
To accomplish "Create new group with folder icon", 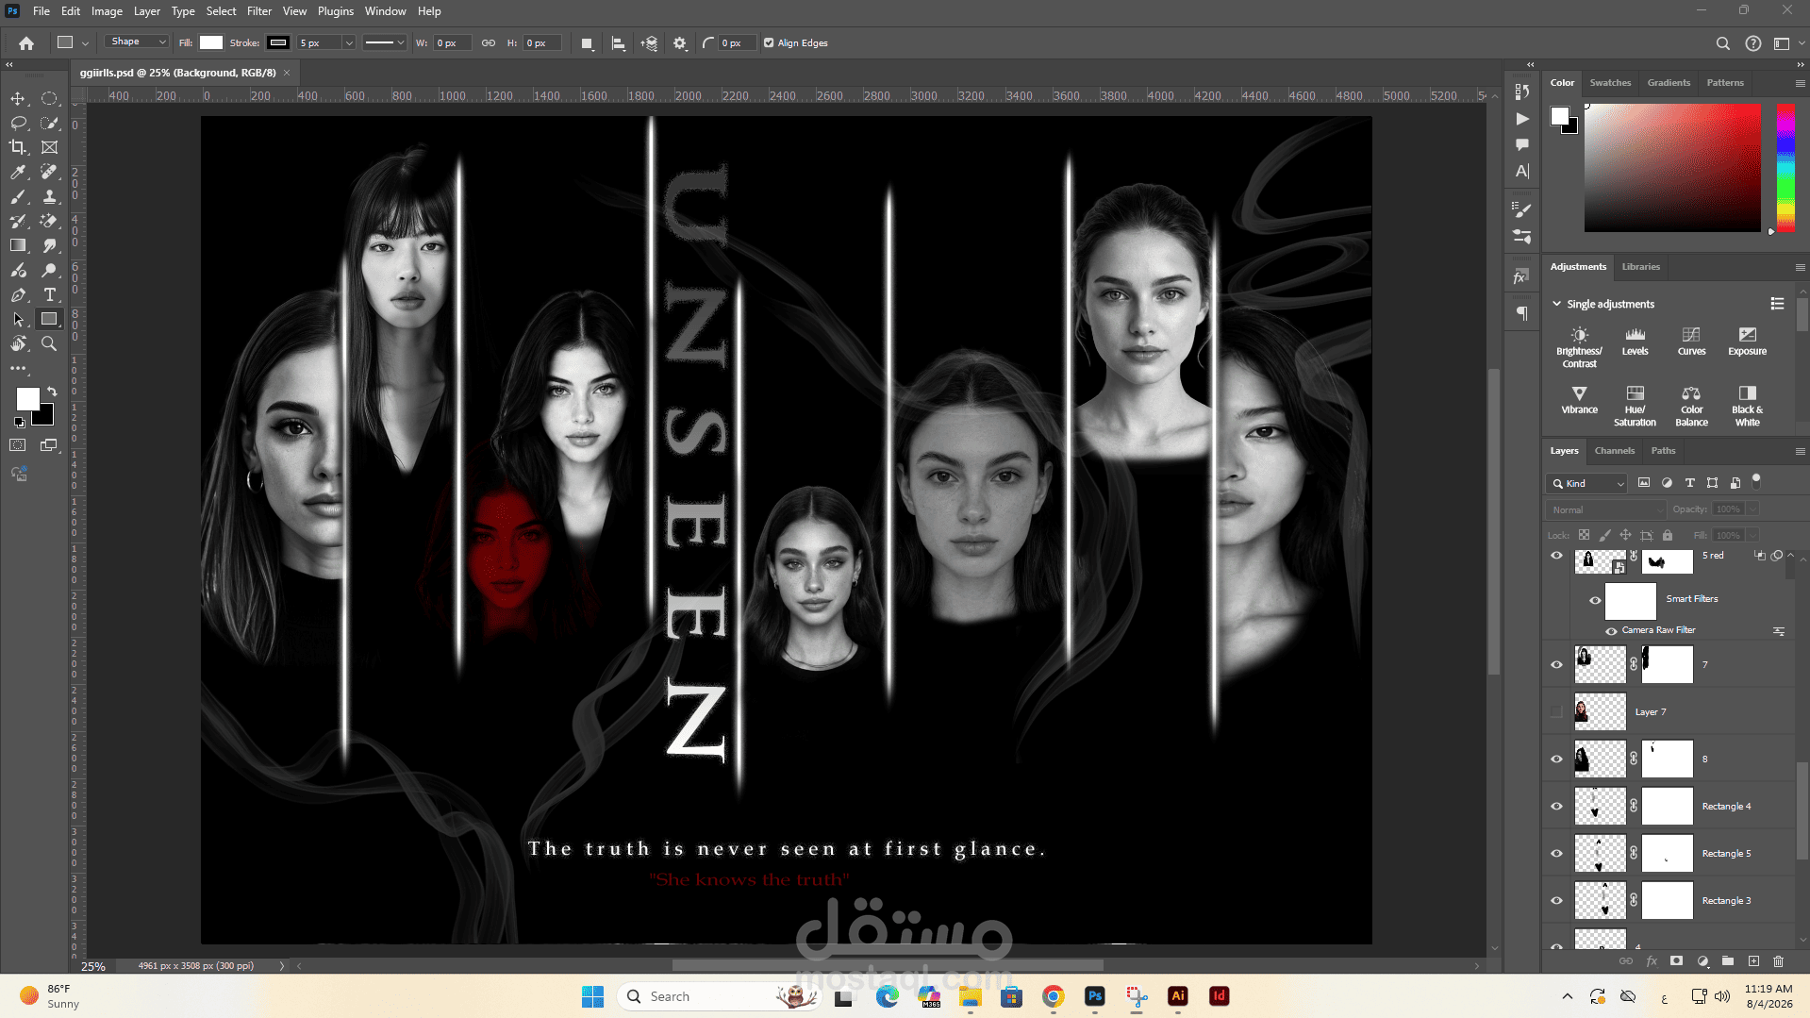I will tap(1728, 961).
